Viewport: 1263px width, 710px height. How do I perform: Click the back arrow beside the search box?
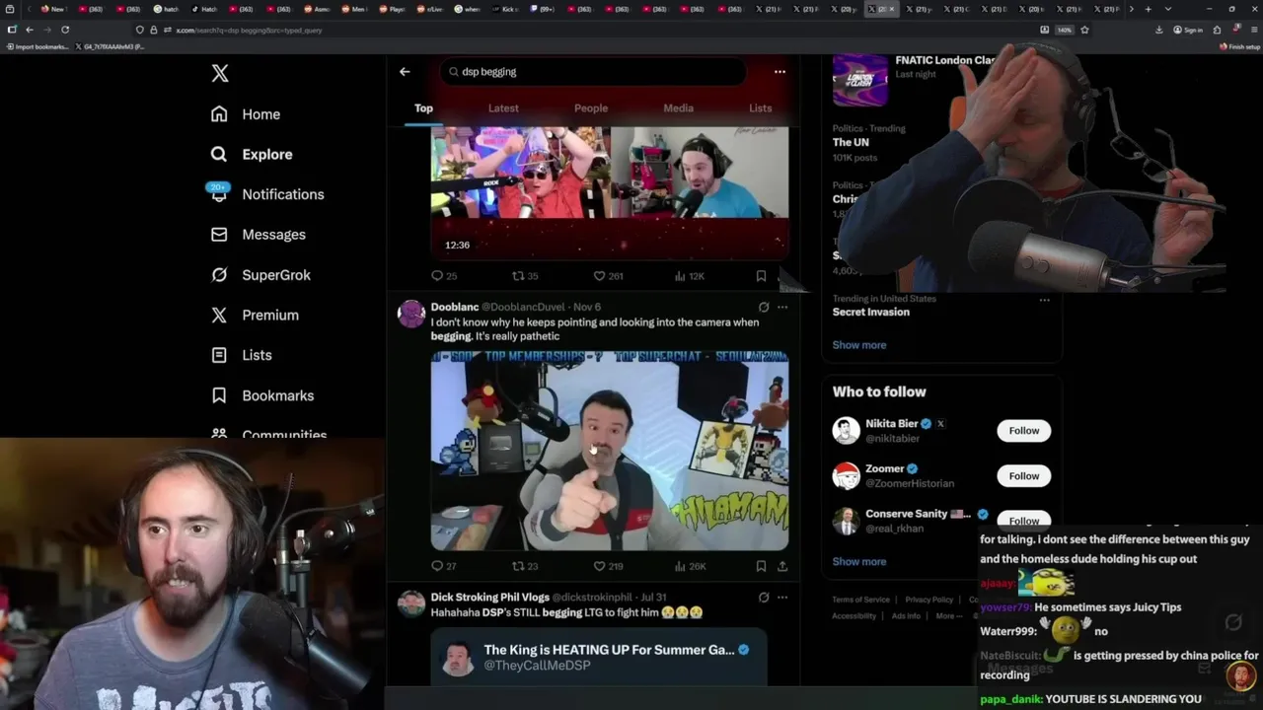pos(405,72)
